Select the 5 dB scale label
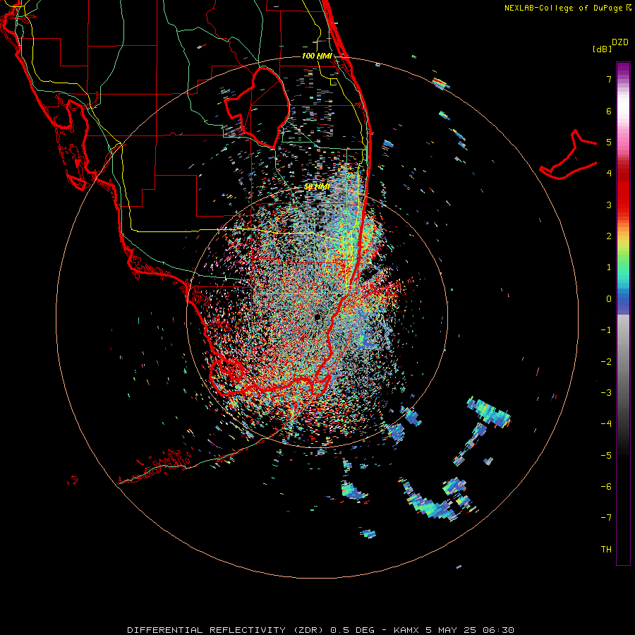Viewport: 635px width, 635px height. [609, 142]
